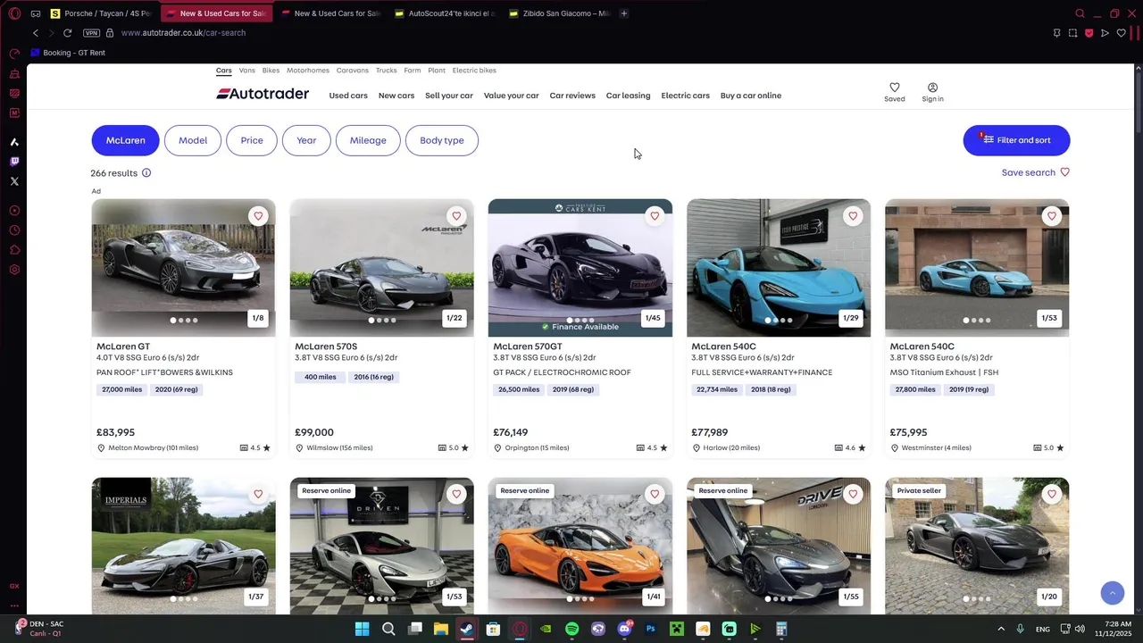
Task: Favourite the orange McLaren listing
Action: click(x=655, y=494)
